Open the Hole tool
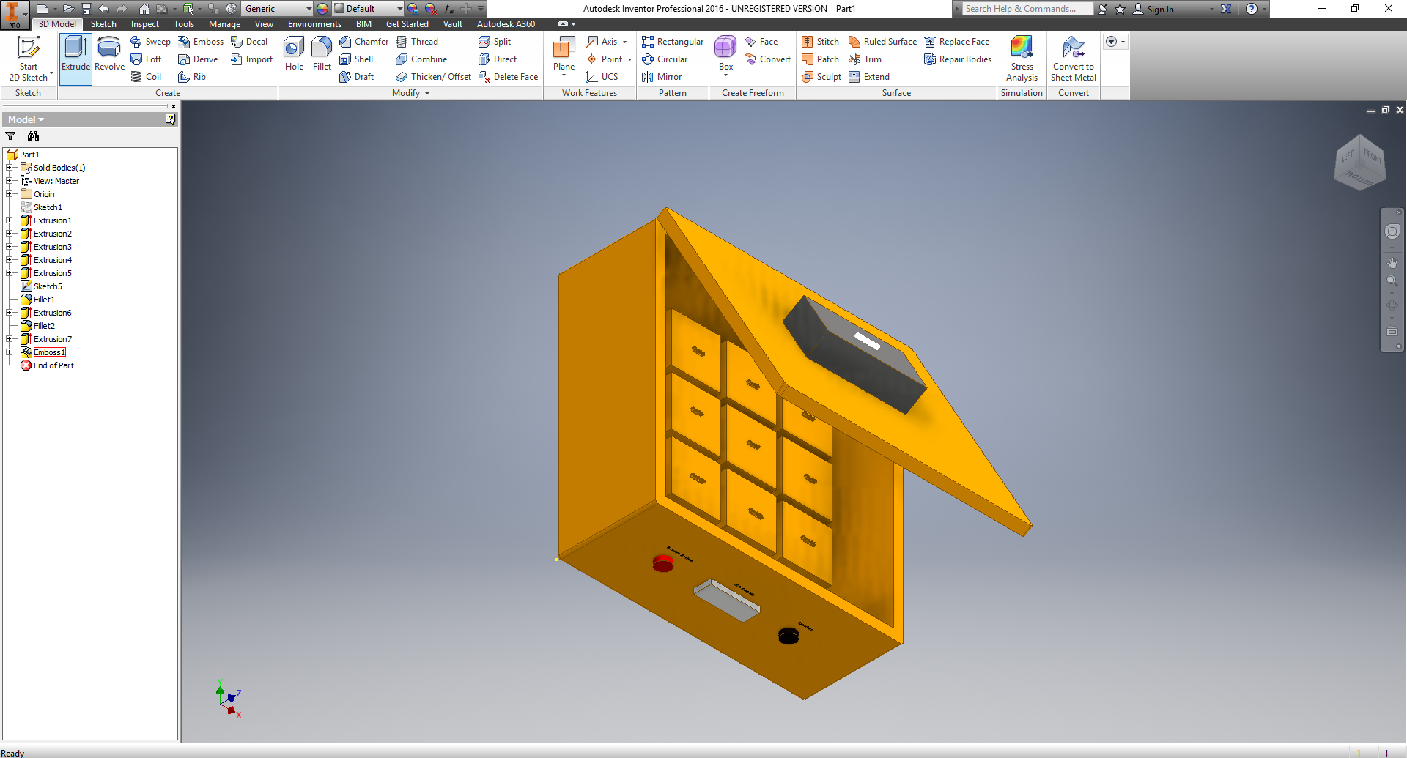Image resolution: width=1407 pixels, height=758 pixels. point(294,56)
